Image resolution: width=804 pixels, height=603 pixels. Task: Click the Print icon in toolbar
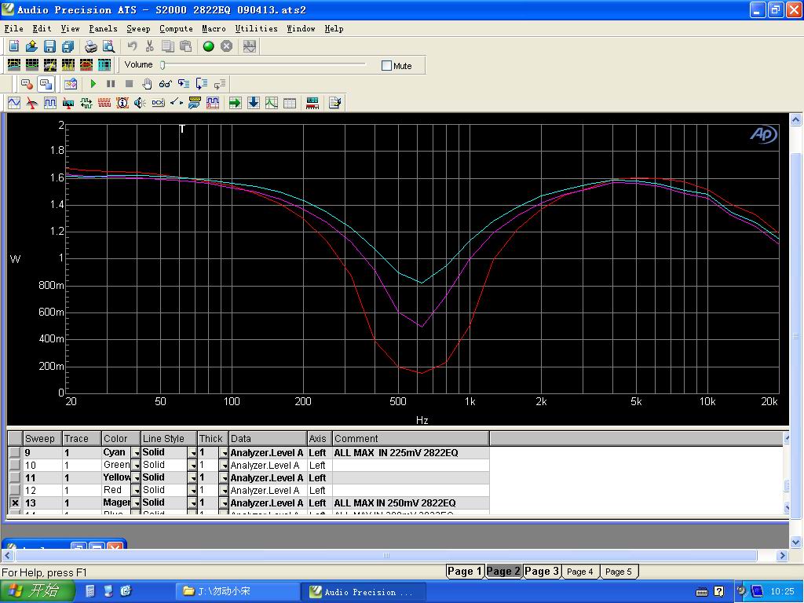[x=91, y=47]
